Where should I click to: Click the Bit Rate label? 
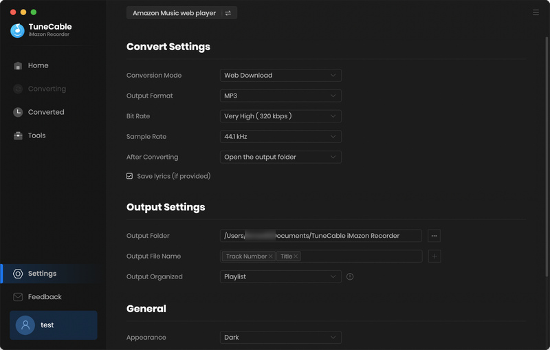pyautogui.click(x=138, y=116)
